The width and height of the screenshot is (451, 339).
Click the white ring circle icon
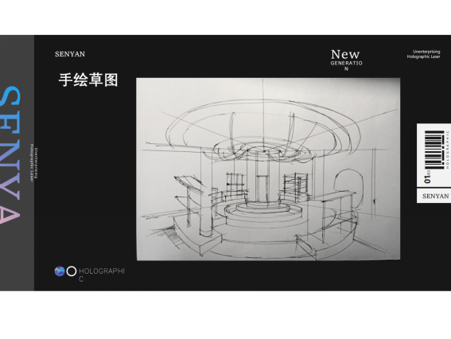72,271
